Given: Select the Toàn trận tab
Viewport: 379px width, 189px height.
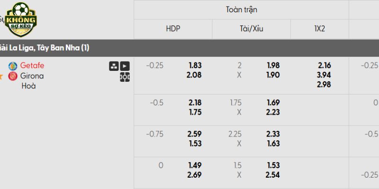Looking at the screenshot, I should click(241, 9).
